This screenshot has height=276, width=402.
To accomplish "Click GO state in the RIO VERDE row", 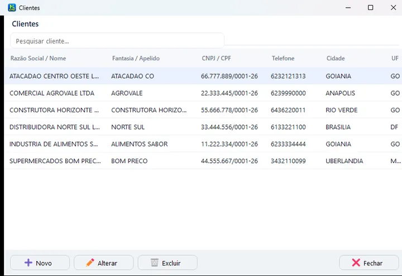I will [395, 110].
